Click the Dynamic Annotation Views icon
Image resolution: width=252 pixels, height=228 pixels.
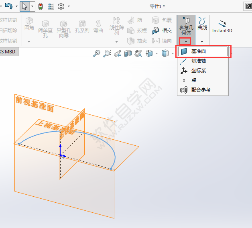(x=138, y=53)
